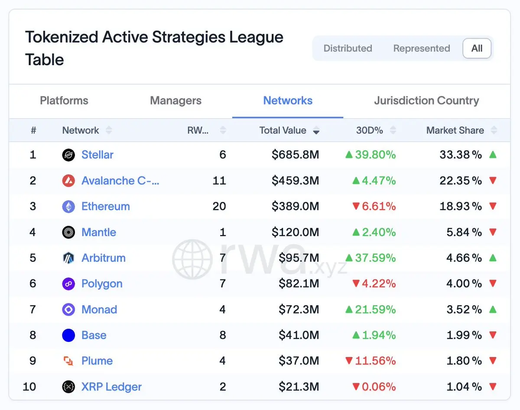Sort by Network column arrows
Screen dimensions: 520x410
[x=109, y=130]
